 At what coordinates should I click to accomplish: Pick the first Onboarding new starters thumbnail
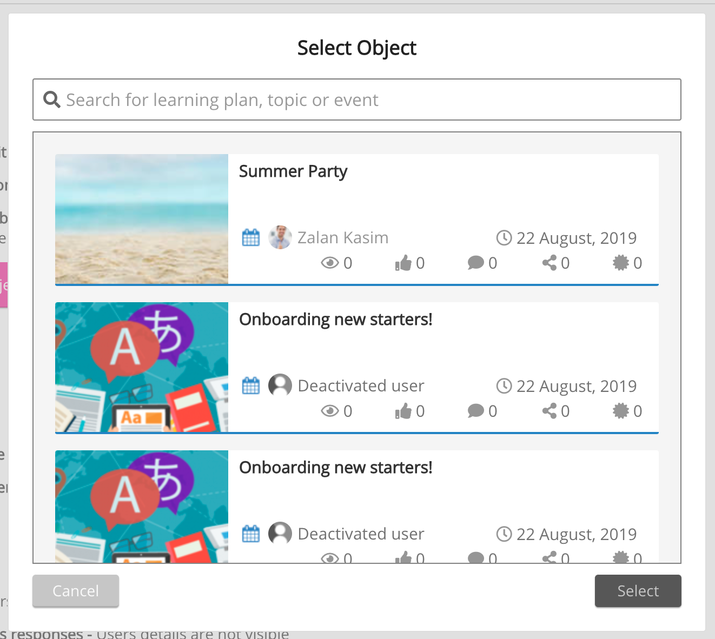point(142,367)
